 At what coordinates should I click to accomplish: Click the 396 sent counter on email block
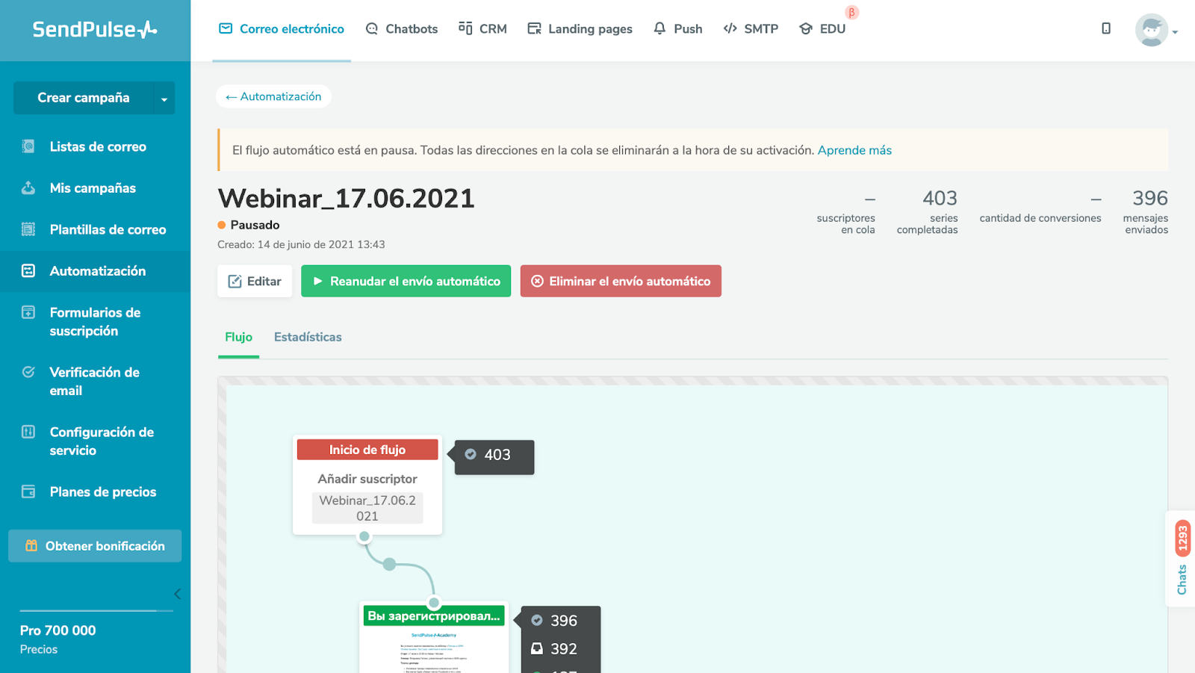click(x=555, y=621)
